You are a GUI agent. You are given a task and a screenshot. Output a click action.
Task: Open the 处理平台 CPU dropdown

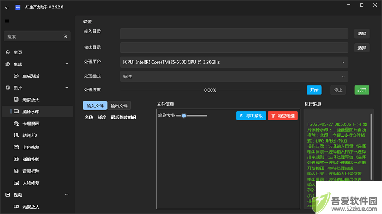234,62
